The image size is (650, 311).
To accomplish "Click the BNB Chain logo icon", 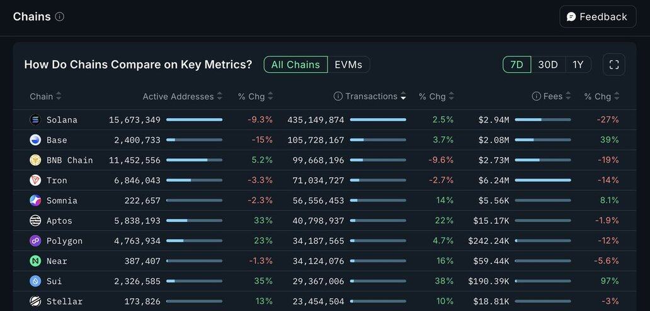I will (35, 160).
